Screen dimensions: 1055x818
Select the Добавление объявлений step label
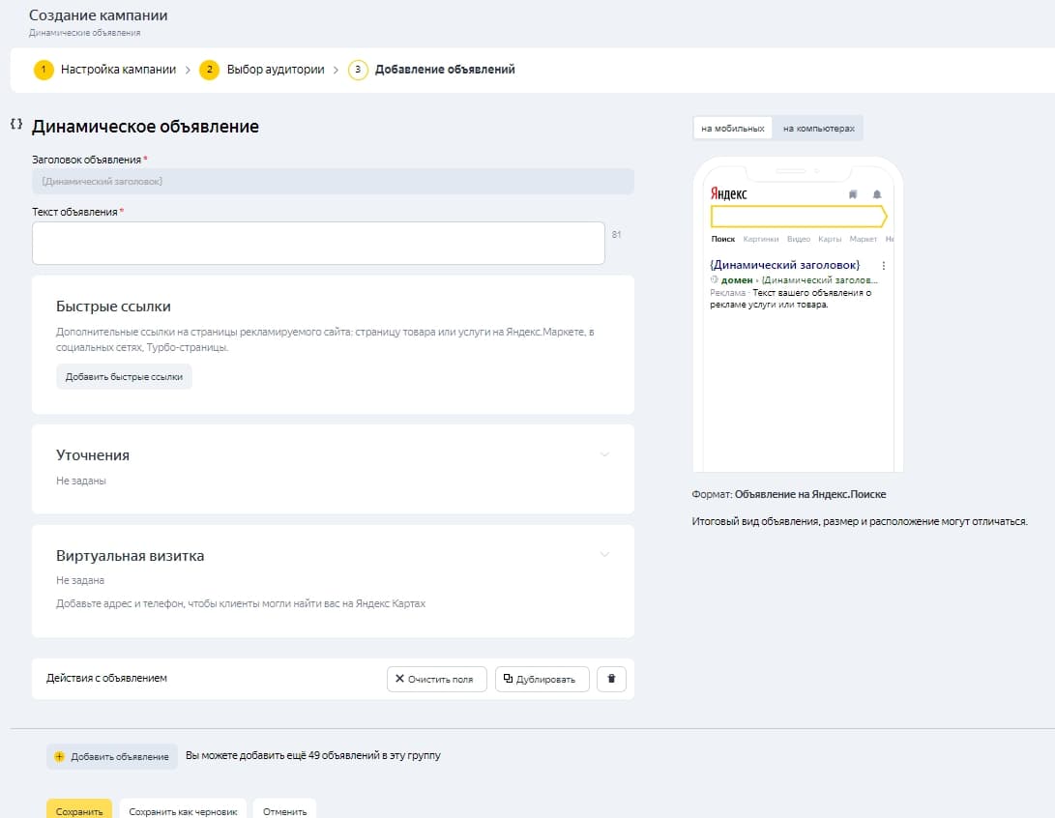[x=445, y=70]
